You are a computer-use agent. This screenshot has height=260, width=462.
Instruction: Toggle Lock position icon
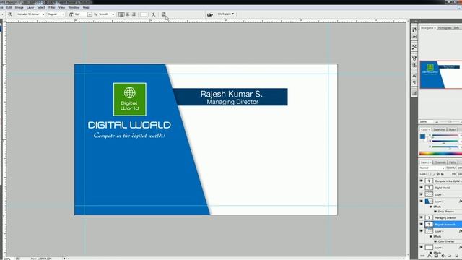pyautogui.click(x=438, y=174)
